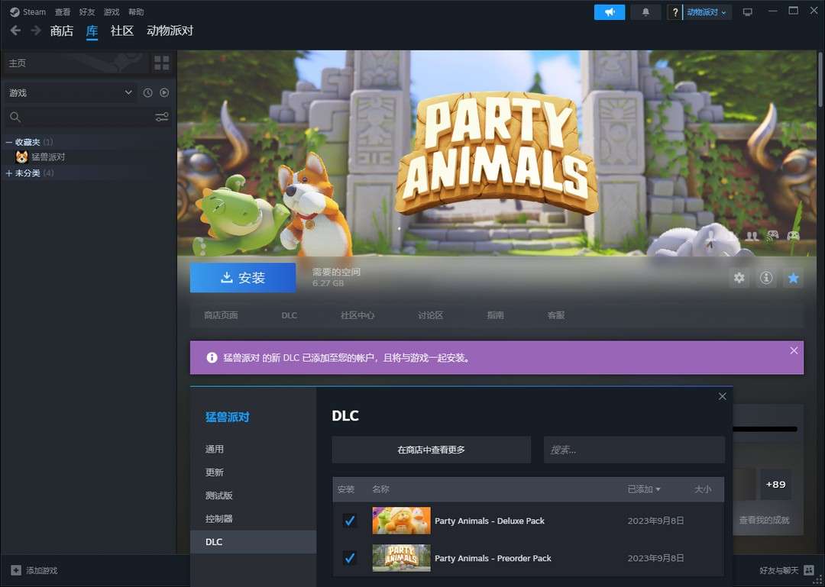Screen dimensions: 825x587
Task: Click the blue 安装 button
Action: tap(243, 277)
